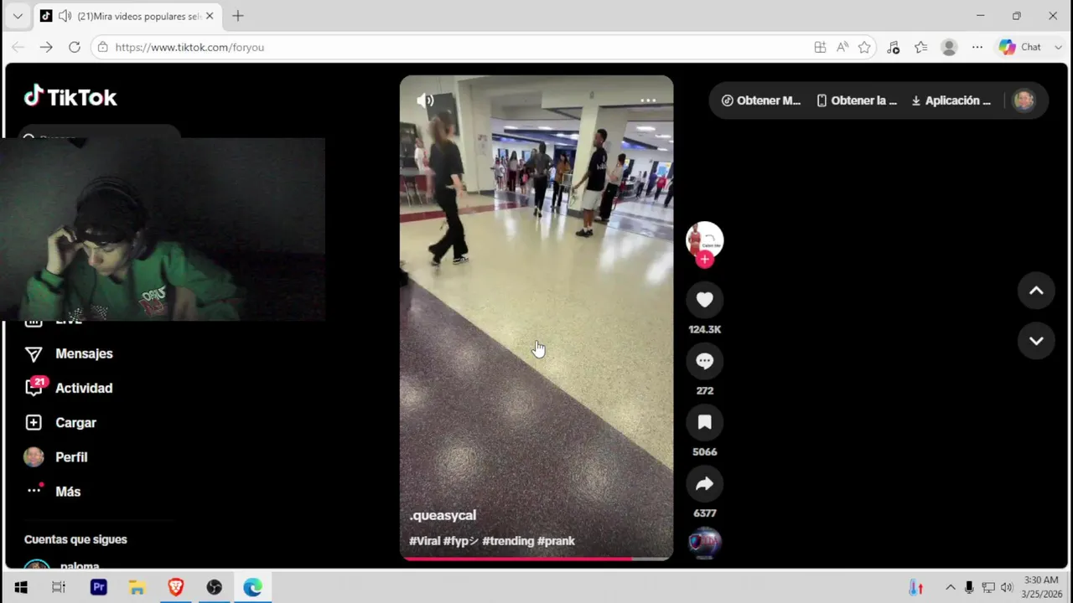
Task: Go forward with the browser arrow
Action: [46, 47]
